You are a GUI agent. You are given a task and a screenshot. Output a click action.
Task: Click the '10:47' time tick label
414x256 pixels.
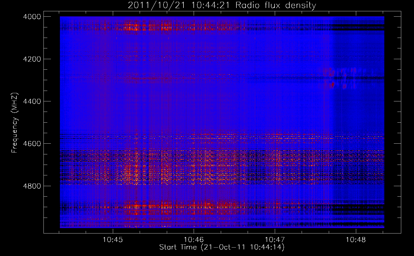pyautogui.click(x=275, y=240)
